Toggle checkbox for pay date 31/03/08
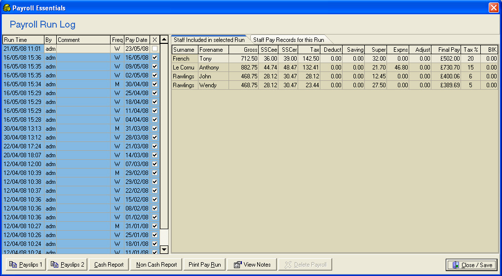Screen dimensions: 502x276 tap(155, 128)
